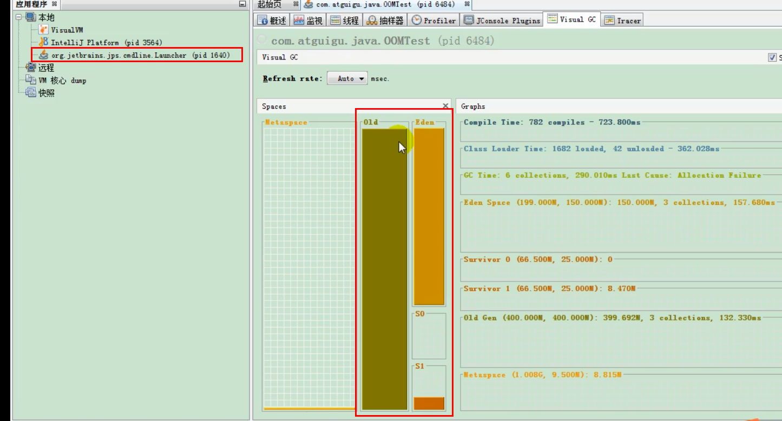Screen dimensions: 782x421
Task: Select the VisualVM node icon
Action: pyautogui.click(x=43, y=30)
